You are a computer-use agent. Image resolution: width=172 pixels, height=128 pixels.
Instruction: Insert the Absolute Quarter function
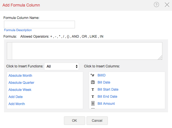[21, 83]
